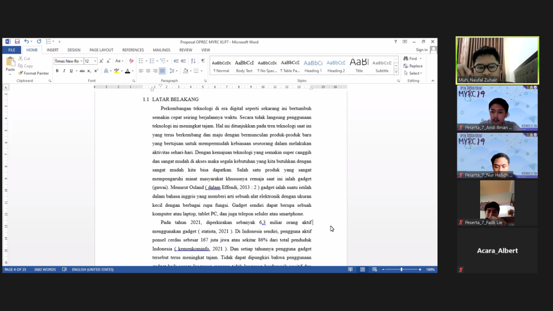Align text right
The image size is (553, 311).
[155, 71]
